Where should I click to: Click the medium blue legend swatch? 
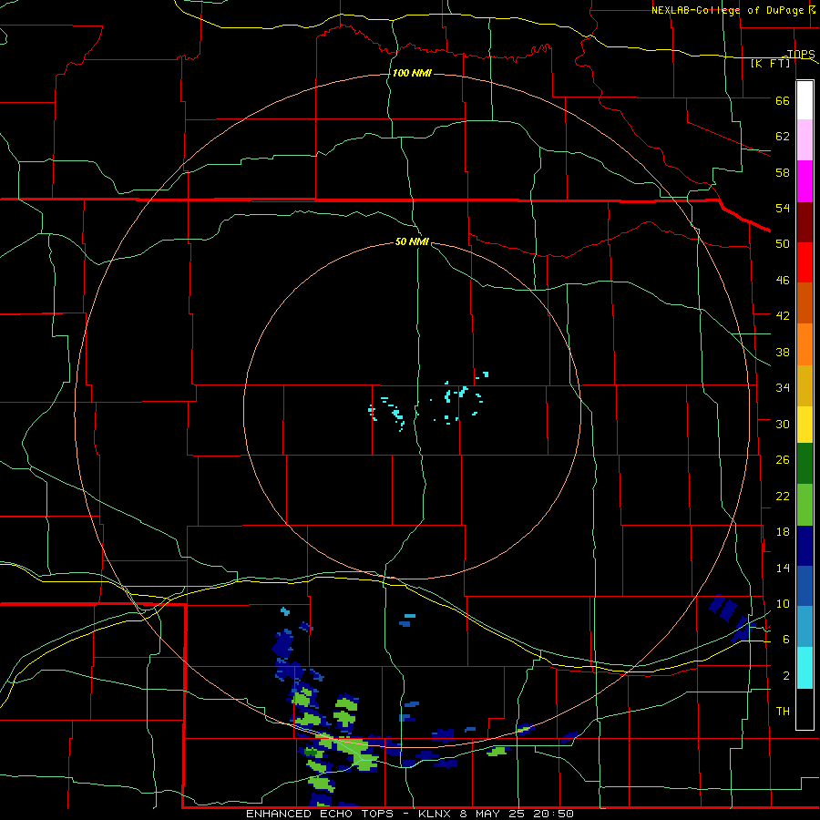tap(805, 586)
